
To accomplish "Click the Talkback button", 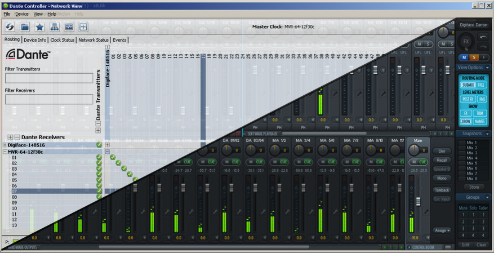I will pyautogui.click(x=442, y=190).
